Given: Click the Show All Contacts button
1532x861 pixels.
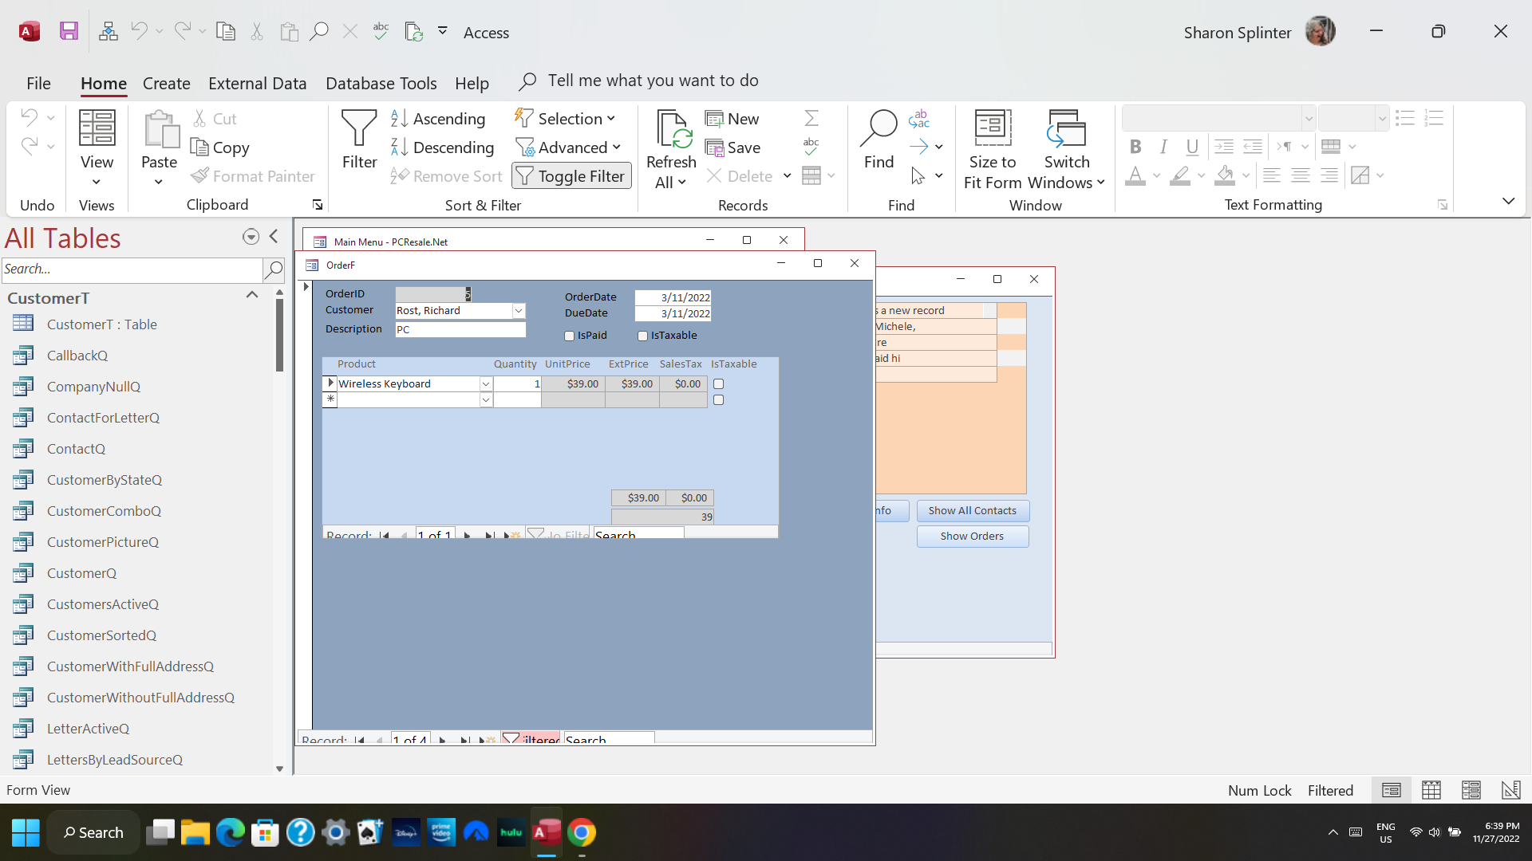Looking at the screenshot, I should pyautogui.click(x=972, y=510).
